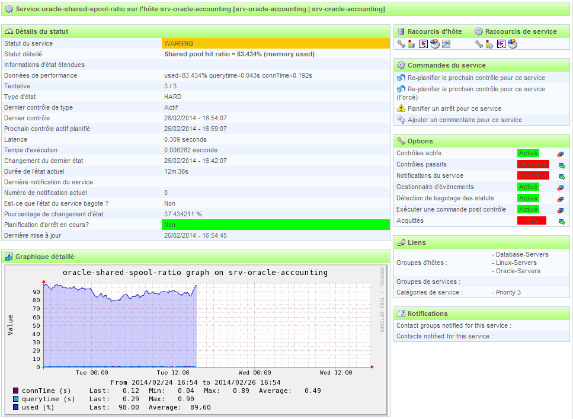
Task: Click the Durée de l'état actuel value 12m 38s
Action: coord(176,171)
